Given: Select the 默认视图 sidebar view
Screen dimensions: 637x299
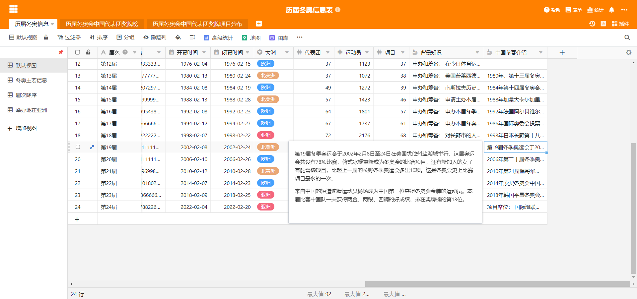Looking at the screenshot, I should click(34, 65).
